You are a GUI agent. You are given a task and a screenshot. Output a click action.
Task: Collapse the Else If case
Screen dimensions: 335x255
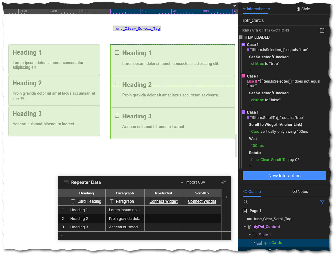(243, 76)
